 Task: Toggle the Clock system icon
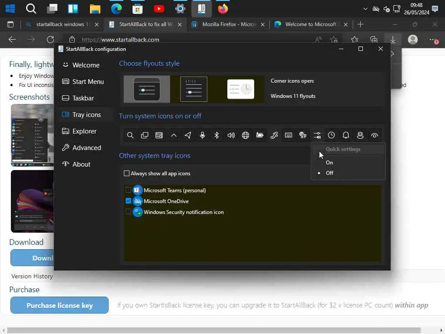click(x=331, y=135)
